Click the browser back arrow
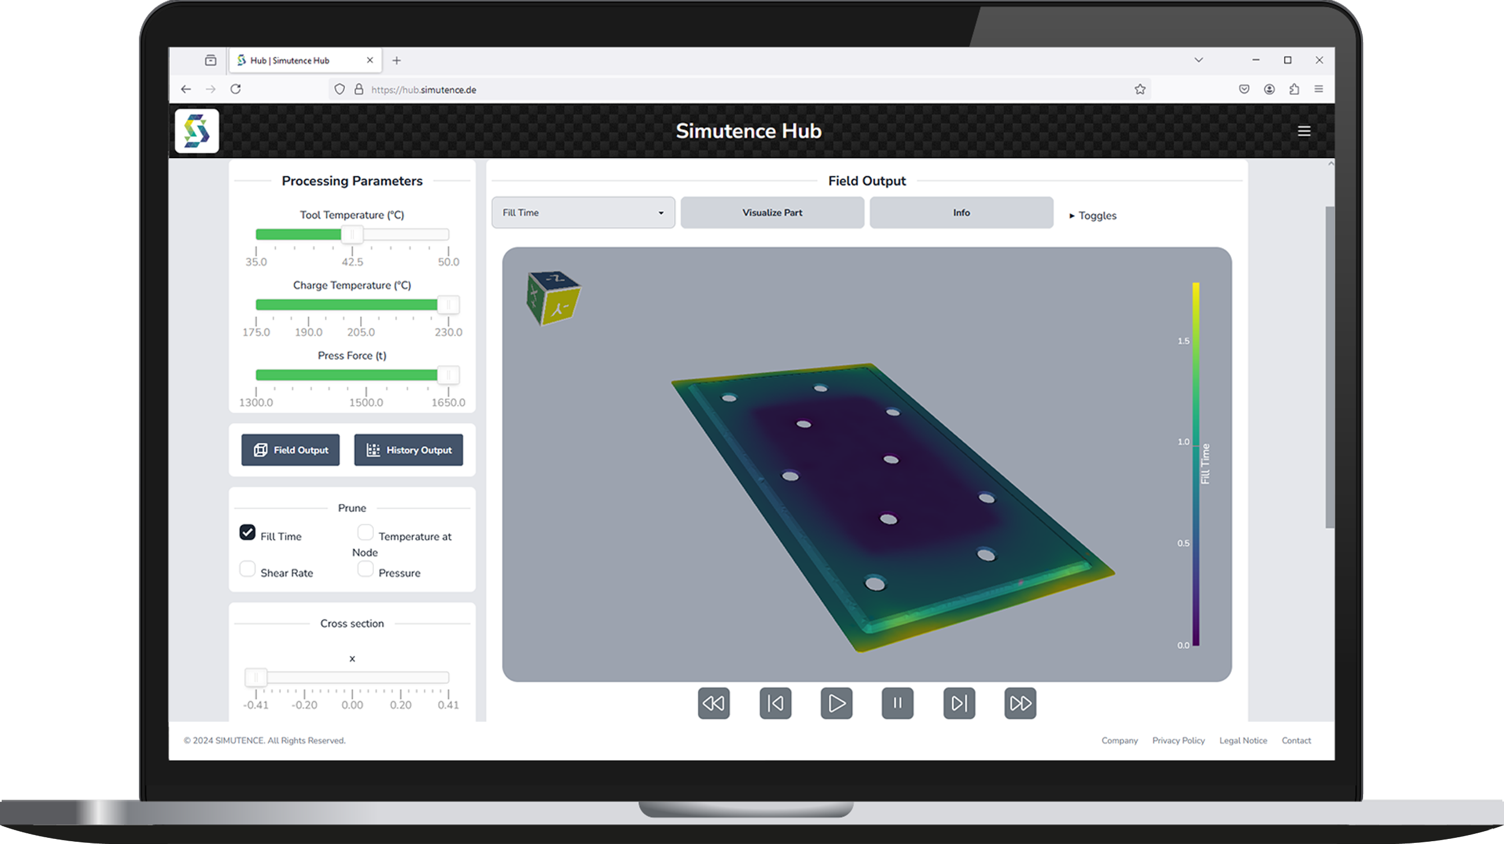 pyautogui.click(x=186, y=89)
